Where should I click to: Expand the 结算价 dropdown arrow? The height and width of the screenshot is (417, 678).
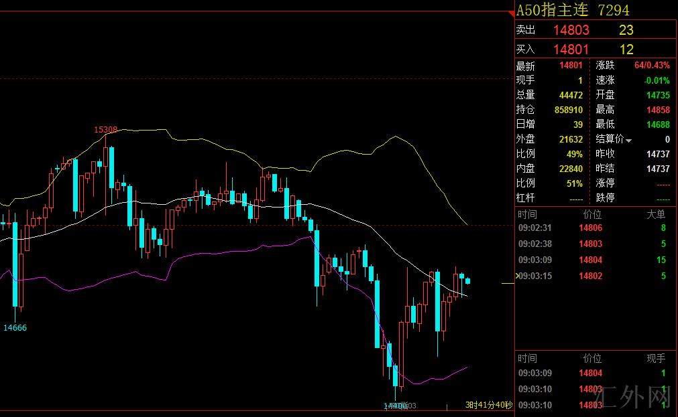coord(629,141)
